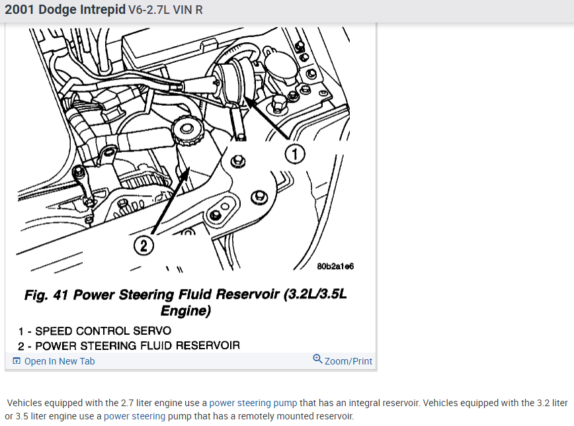Click the Power Steering Fluid Reservoir diagram image
Screen dimensions: 574x426
tap(185, 149)
